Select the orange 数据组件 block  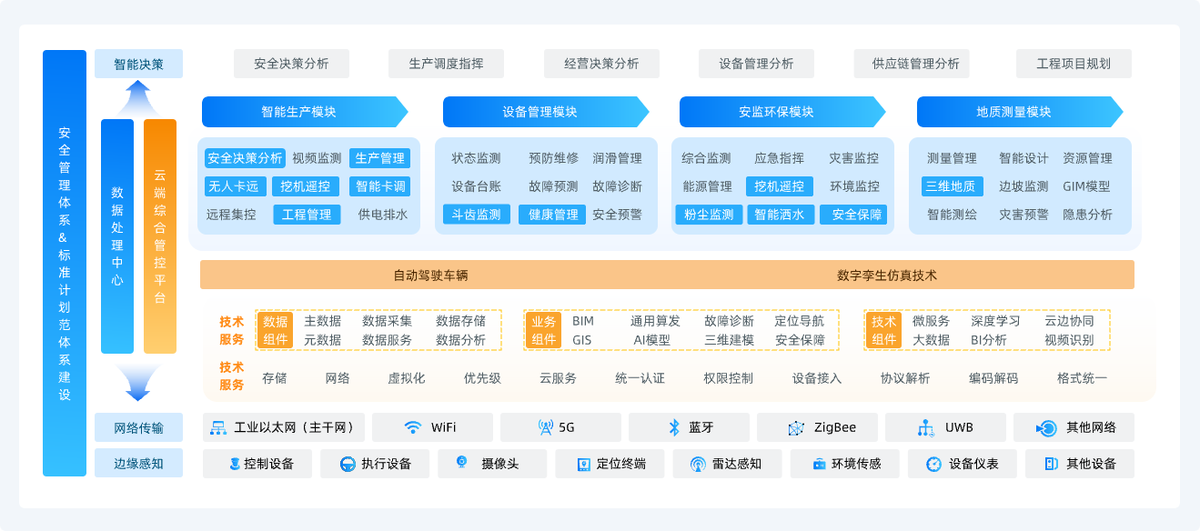[x=276, y=330]
